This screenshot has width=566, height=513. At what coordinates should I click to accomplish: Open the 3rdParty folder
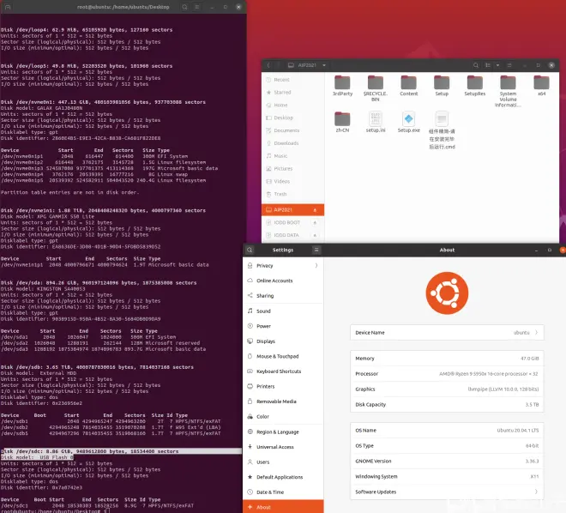(342, 86)
